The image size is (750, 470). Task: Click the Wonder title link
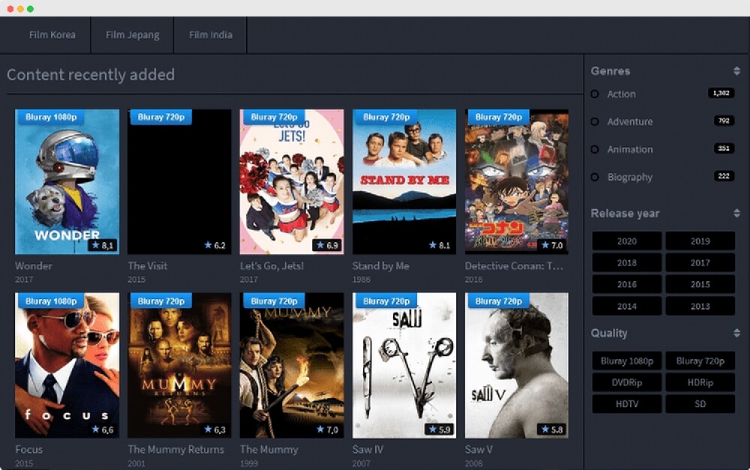coord(34,266)
